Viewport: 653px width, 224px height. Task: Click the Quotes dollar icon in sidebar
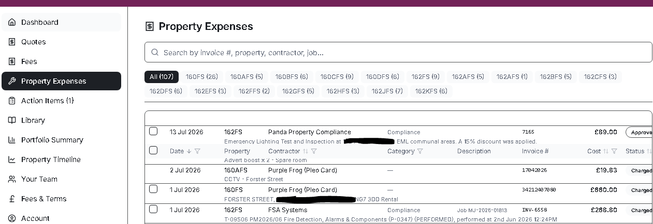point(12,42)
